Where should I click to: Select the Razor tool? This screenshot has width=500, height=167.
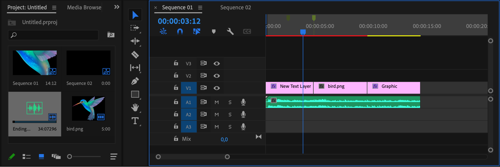[135, 55]
